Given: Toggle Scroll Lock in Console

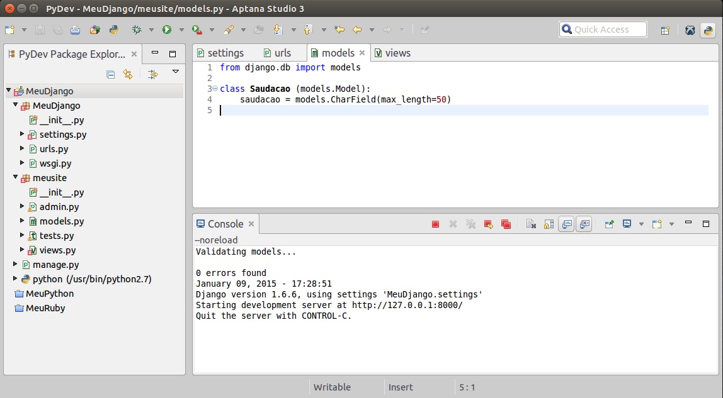Looking at the screenshot, I should pos(549,224).
